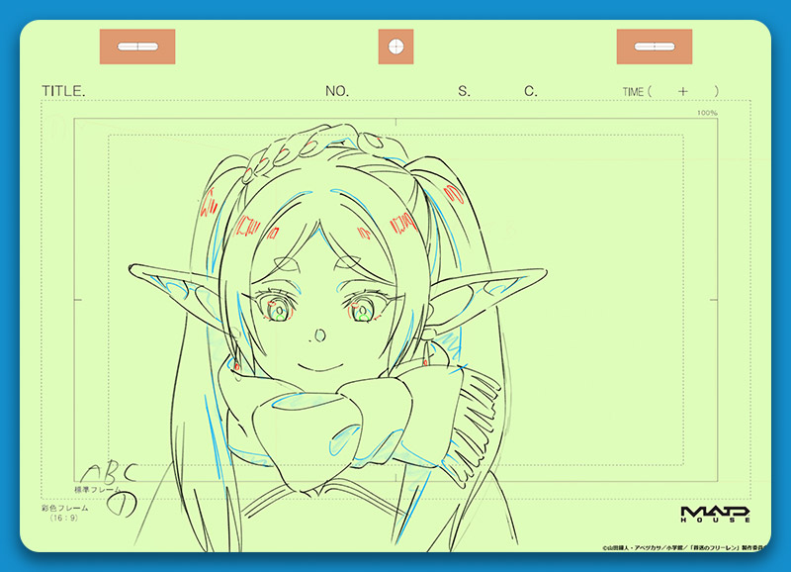
Task: Click the C. cut field label
Action: [530, 91]
